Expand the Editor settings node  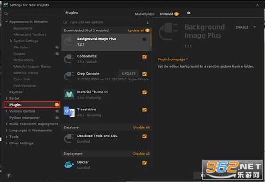[x=6, y=98]
